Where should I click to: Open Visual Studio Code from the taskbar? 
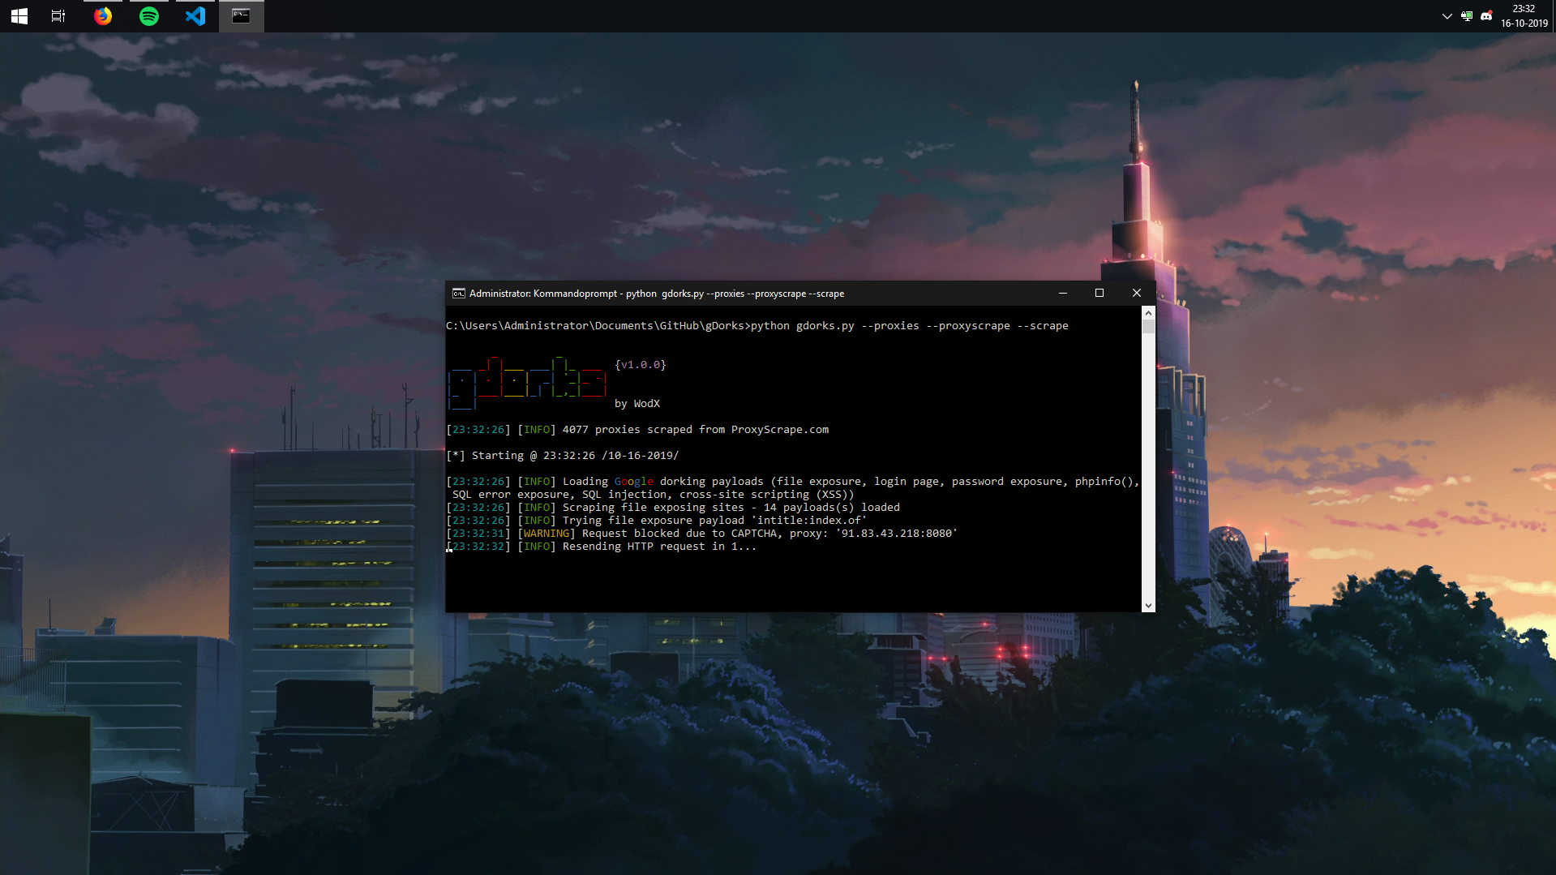click(x=195, y=16)
